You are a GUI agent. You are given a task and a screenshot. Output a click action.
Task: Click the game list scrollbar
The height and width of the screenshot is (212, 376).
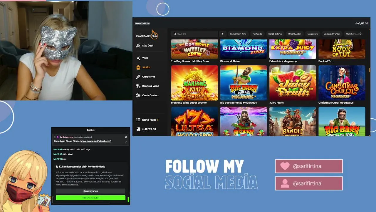pos(369,70)
